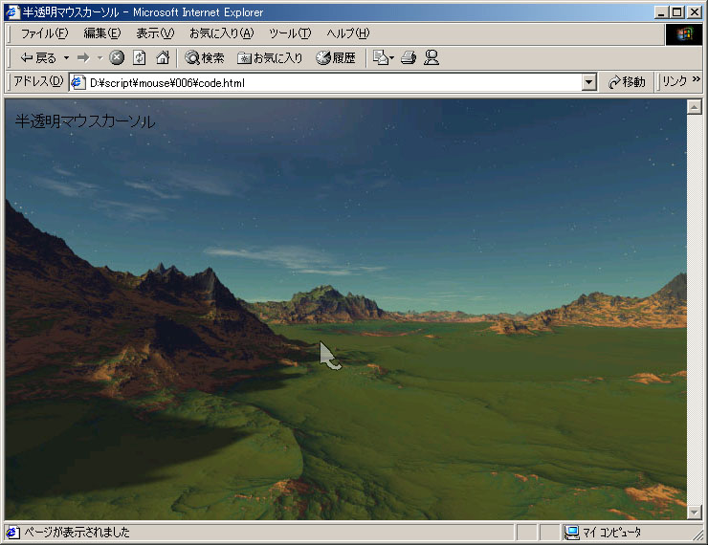Open the Forward button history dropdown arrow
The height and width of the screenshot is (545, 708).
click(x=100, y=57)
